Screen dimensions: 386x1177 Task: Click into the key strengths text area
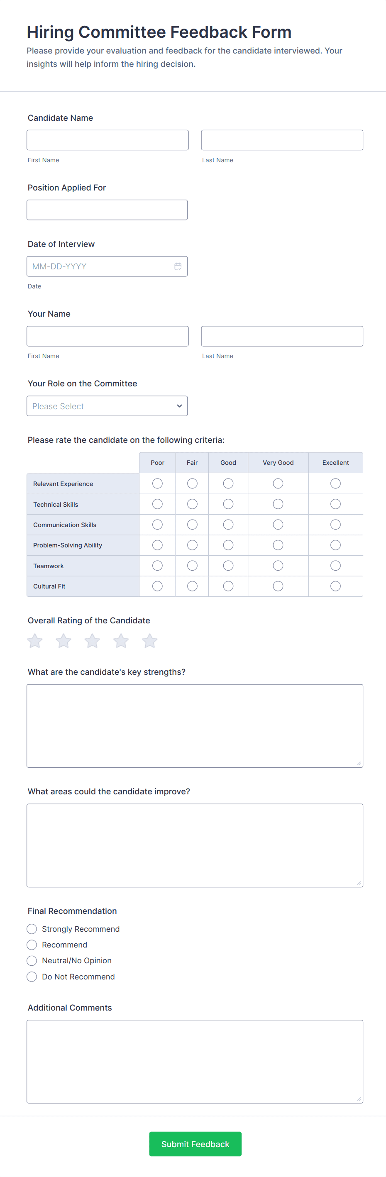[x=195, y=725]
